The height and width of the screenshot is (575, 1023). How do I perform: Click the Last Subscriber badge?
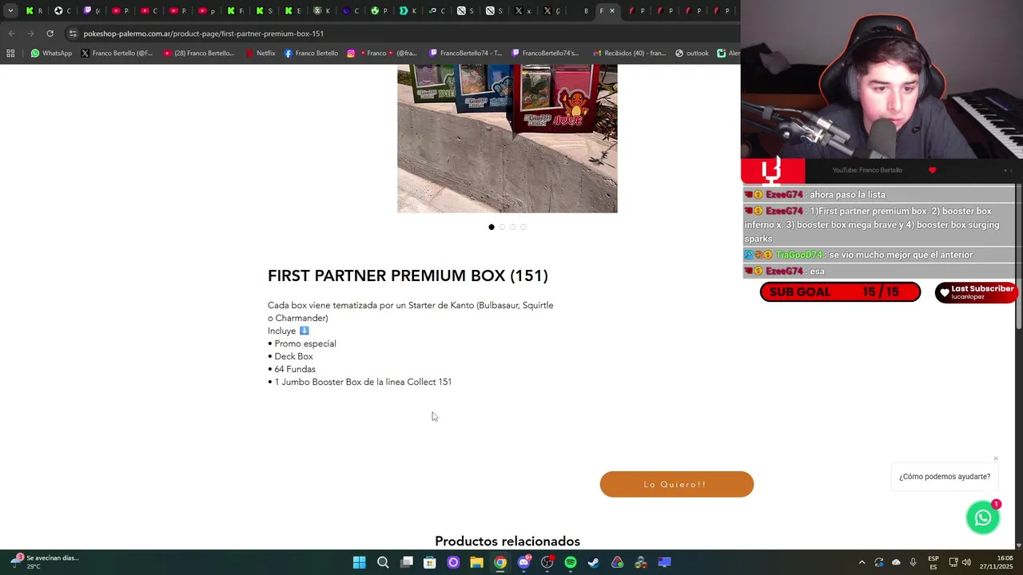coord(976,292)
